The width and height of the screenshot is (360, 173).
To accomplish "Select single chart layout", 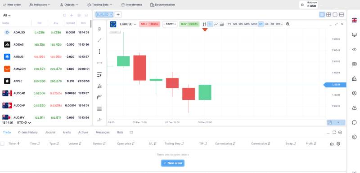I will click(322, 15).
